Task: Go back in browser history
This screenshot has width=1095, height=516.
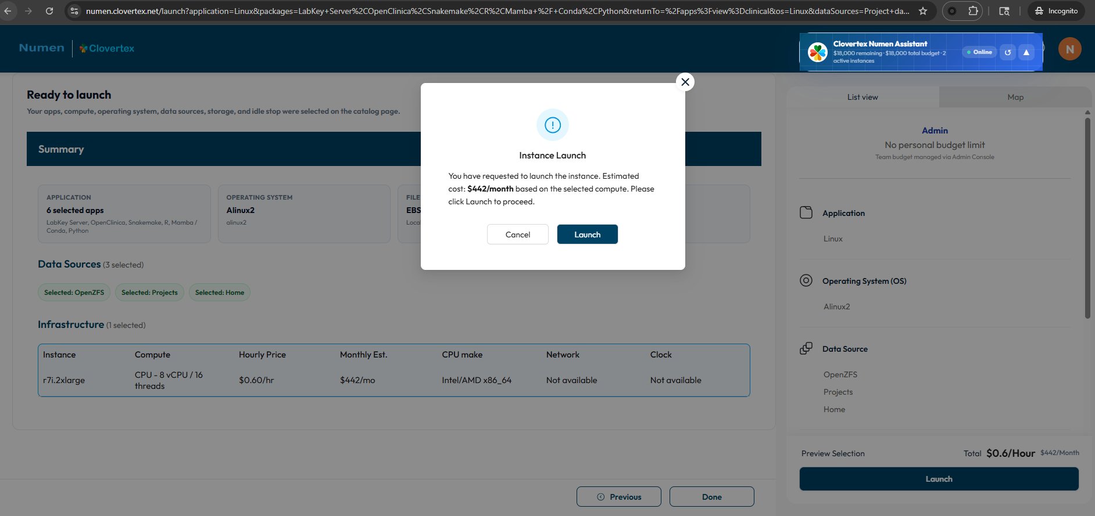Action: click(8, 11)
